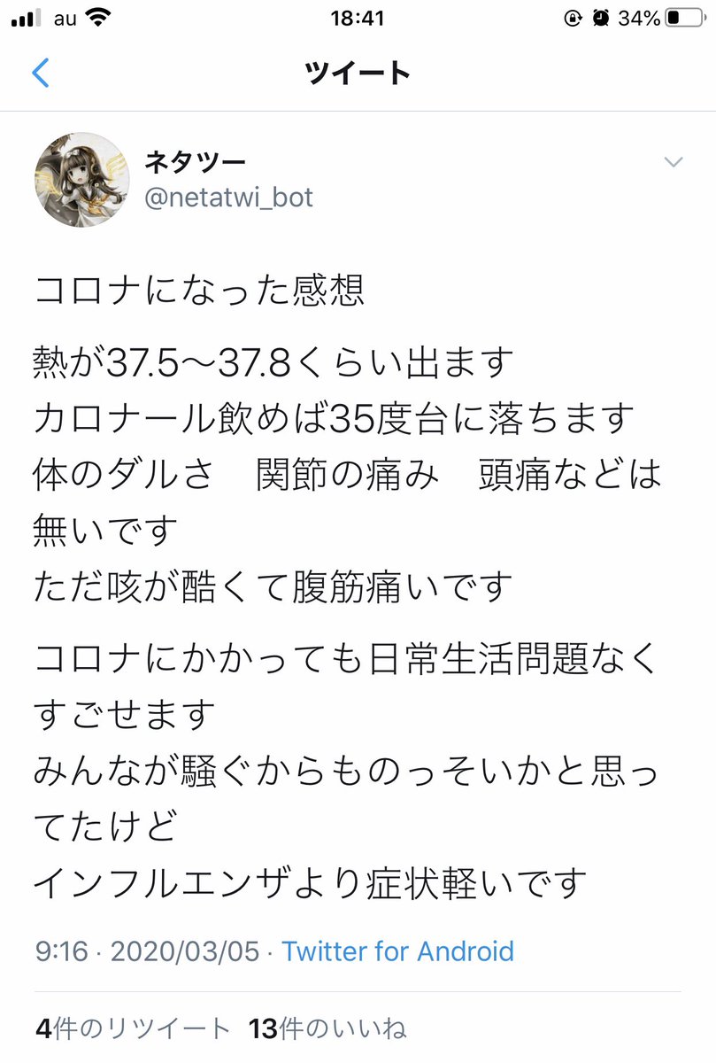Tap the 34% battery percentage
This screenshot has width=716, height=1063.
coord(639,18)
